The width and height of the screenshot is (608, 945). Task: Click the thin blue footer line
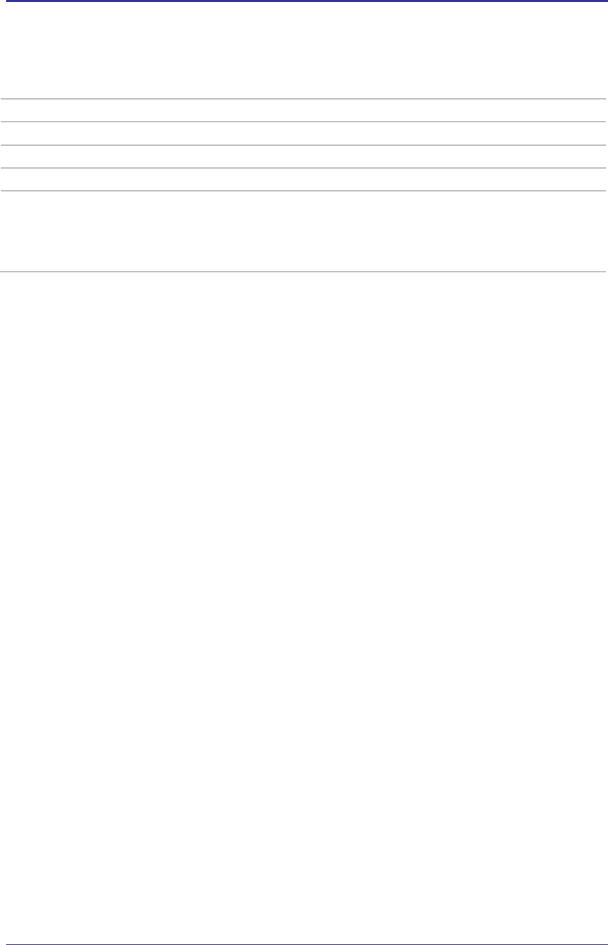coord(304,944)
